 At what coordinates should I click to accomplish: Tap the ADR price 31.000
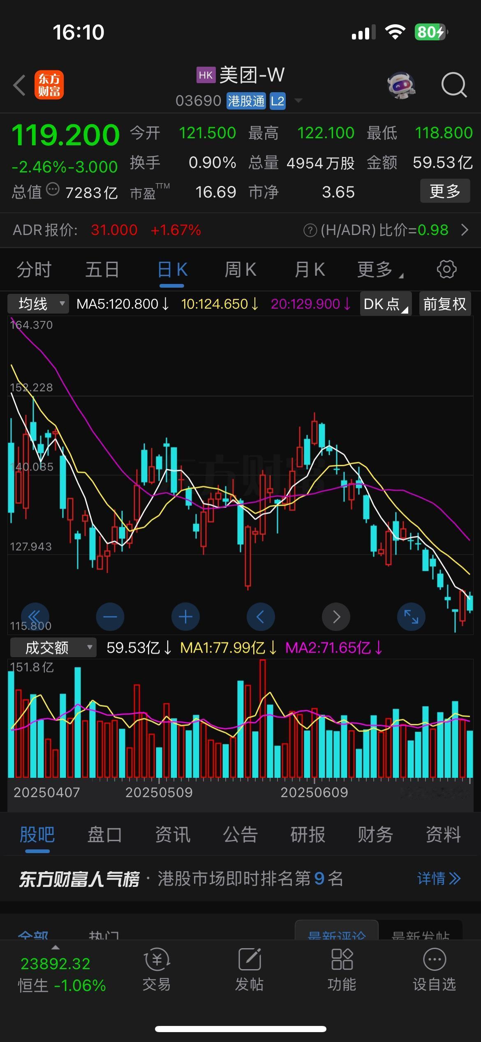tap(114, 230)
